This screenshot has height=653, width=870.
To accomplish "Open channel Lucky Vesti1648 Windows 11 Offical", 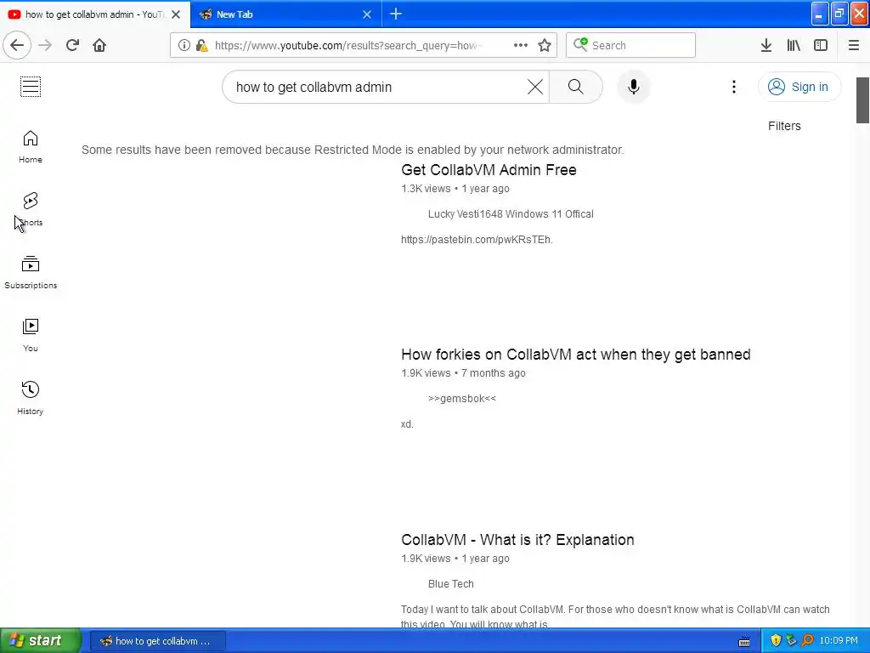I will pos(511,213).
